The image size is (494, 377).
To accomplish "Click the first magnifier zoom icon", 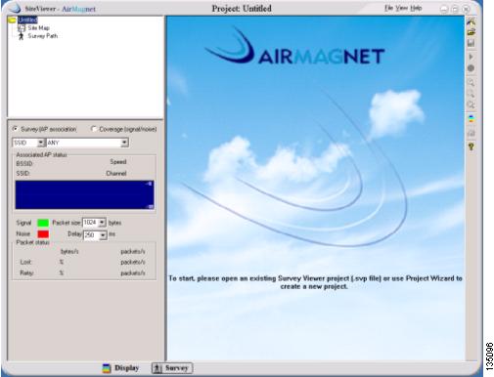I will [x=471, y=82].
